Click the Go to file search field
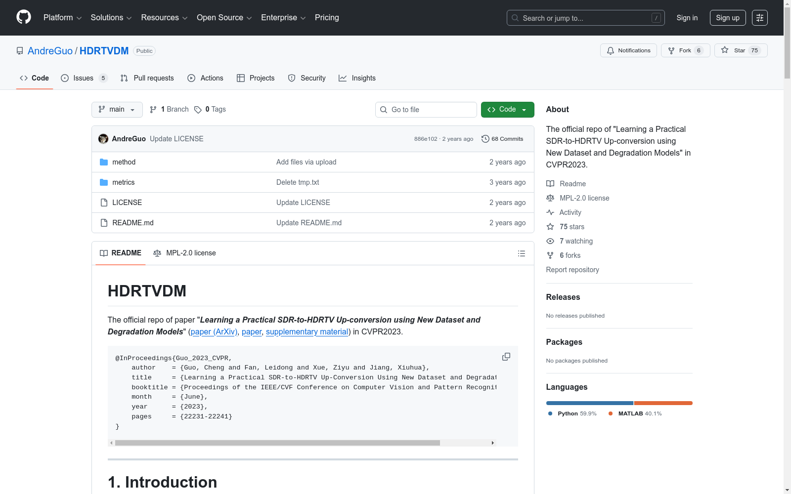Image resolution: width=791 pixels, height=494 pixels. point(426,110)
